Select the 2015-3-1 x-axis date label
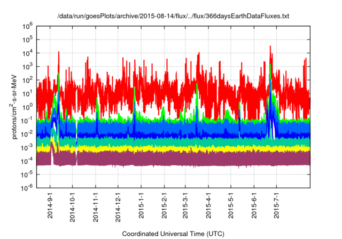This screenshot has height=239, width=342. (x=185, y=205)
